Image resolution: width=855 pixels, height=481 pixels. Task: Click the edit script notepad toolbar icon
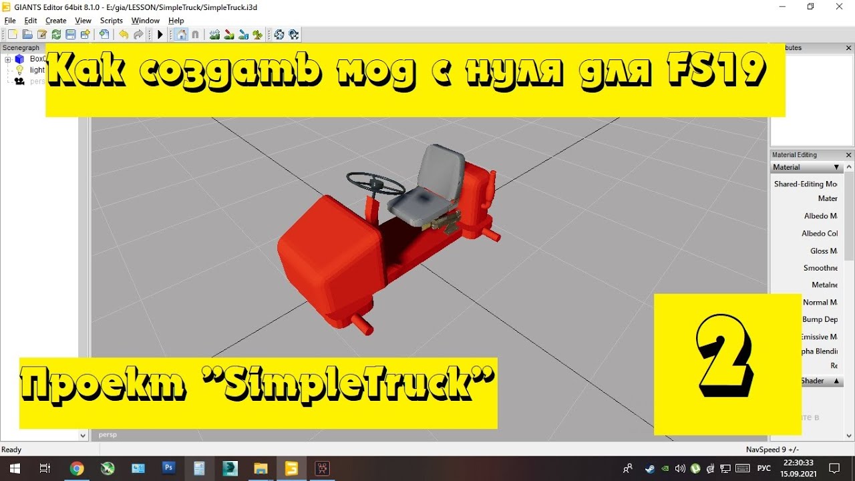[x=42, y=35]
